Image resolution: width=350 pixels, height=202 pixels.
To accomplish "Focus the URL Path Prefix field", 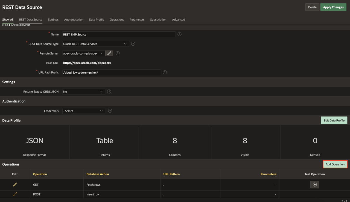I will tap(111, 72).
